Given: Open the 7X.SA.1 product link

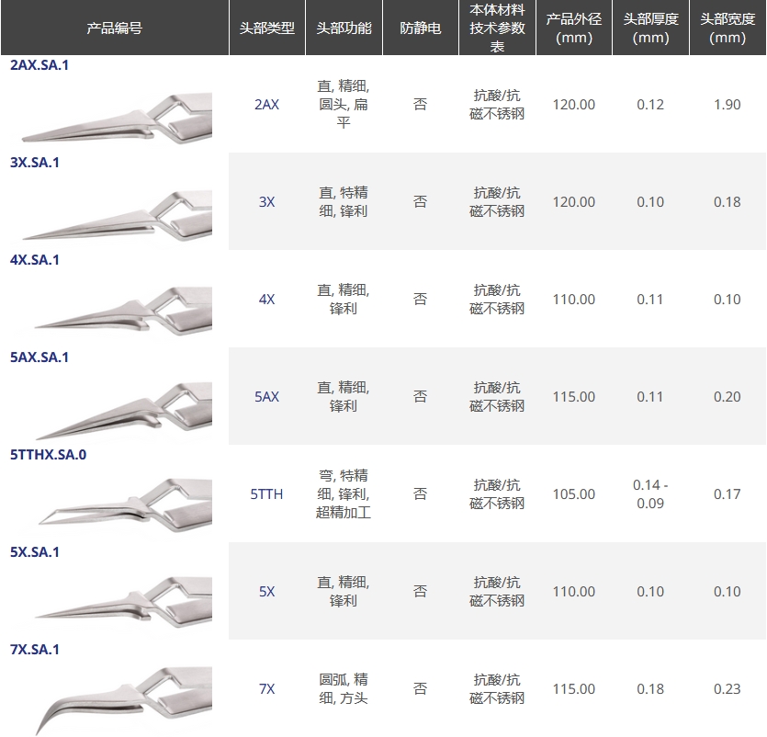Looking at the screenshot, I should [x=34, y=650].
